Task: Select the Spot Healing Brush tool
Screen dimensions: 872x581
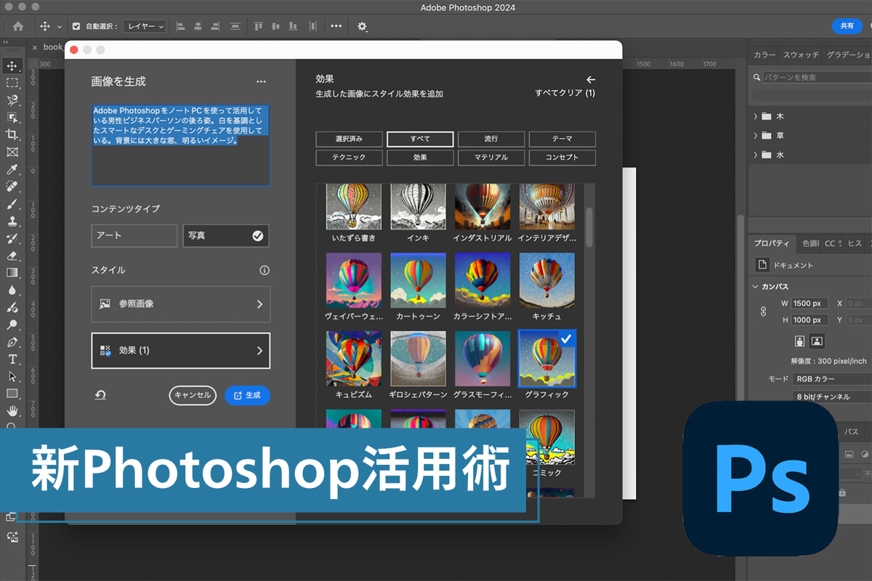Action: (x=12, y=187)
